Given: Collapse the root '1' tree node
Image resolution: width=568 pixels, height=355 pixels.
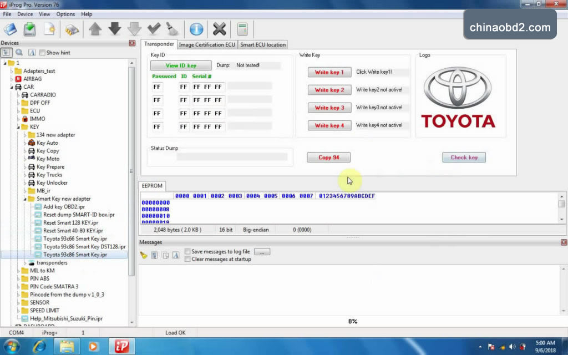Looking at the screenshot, I should tap(5, 63).
